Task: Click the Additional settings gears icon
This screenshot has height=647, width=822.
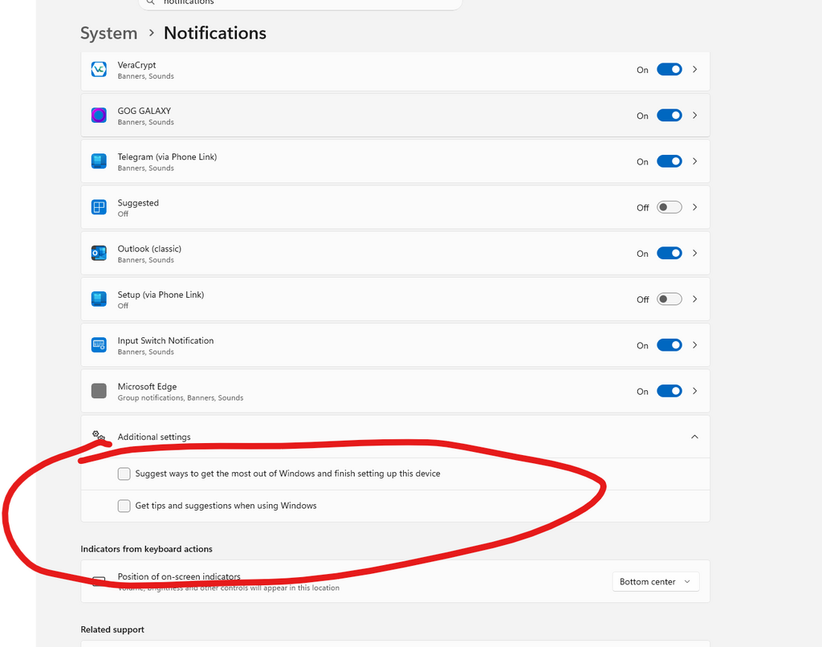Action: 99,436
